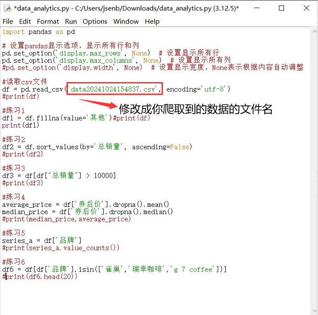Image resolution: width=318 pixels, height=315 pixels.
Task: Open the Window menu
Action: click(x=126, y=22)
